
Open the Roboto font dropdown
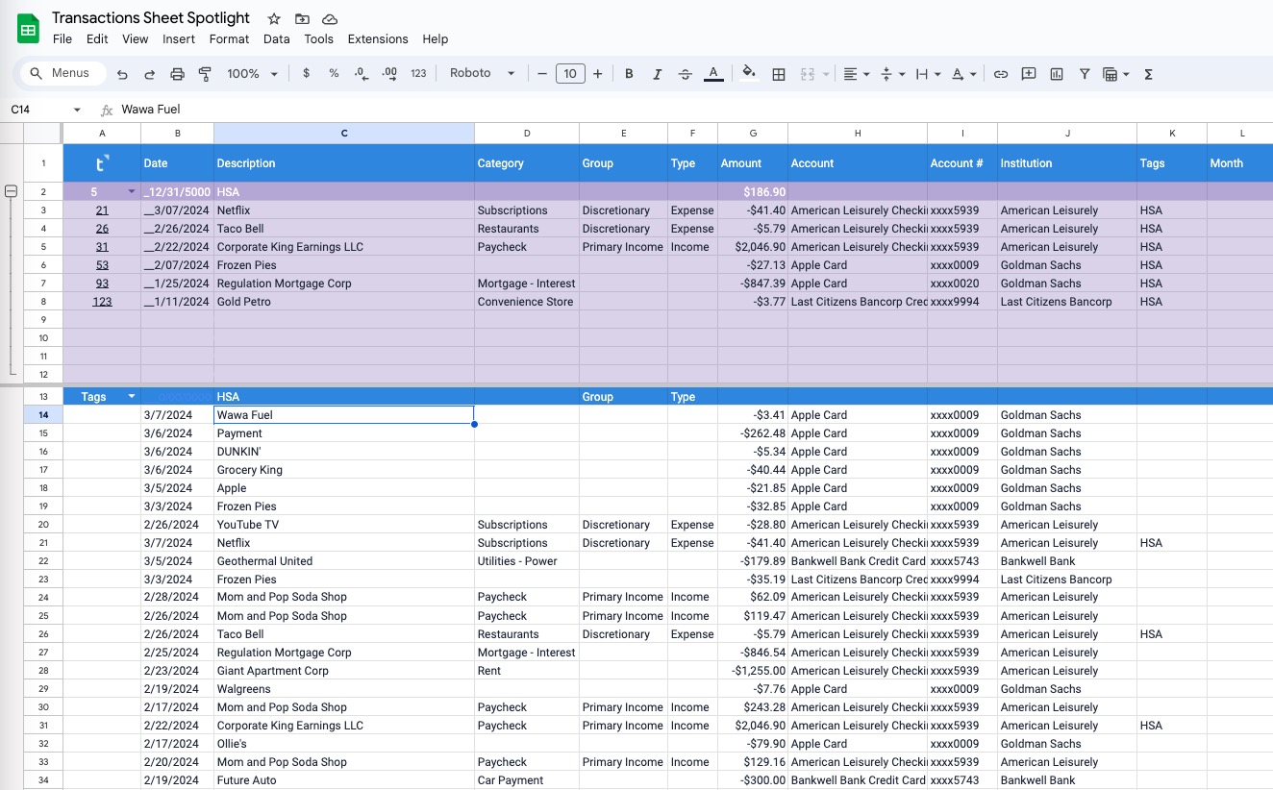[483, 73]
